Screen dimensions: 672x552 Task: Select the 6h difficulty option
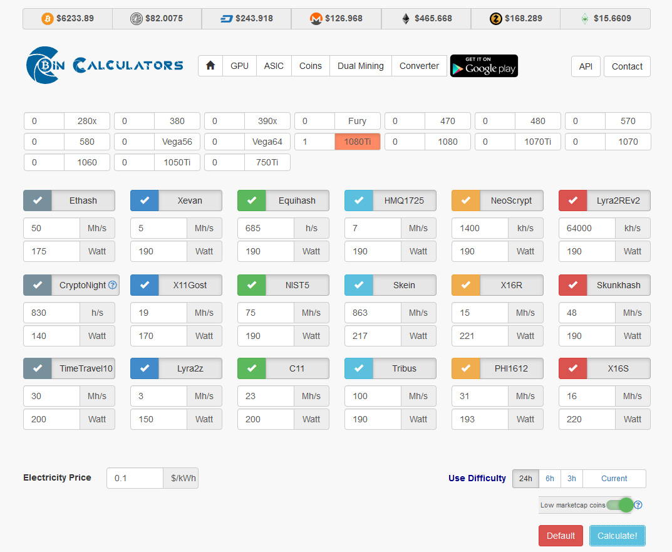(x=549, y=478)
